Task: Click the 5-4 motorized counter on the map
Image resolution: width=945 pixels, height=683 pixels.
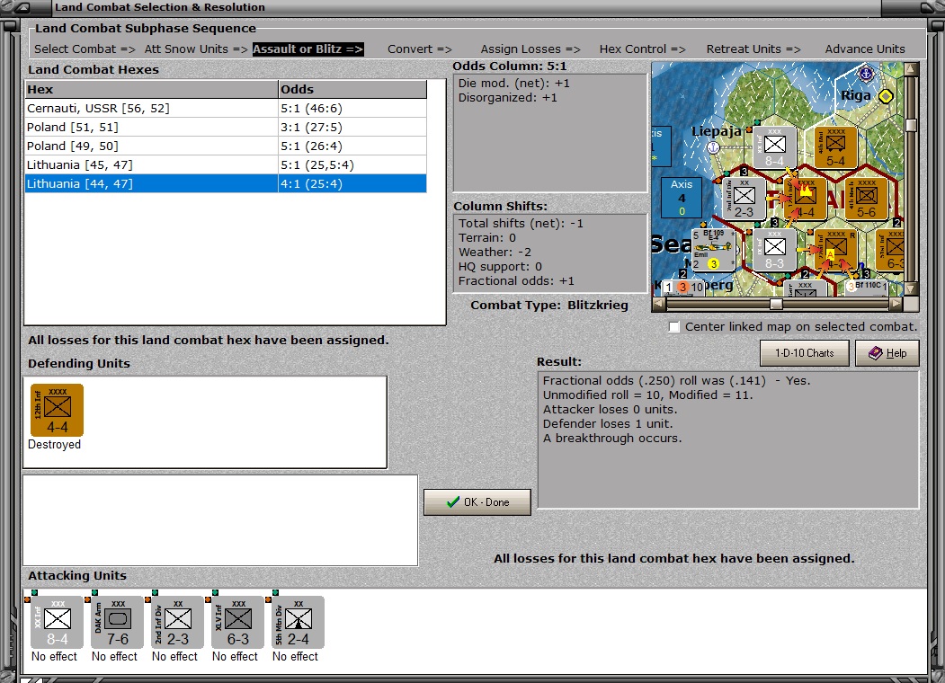Action: pos(835,147)
